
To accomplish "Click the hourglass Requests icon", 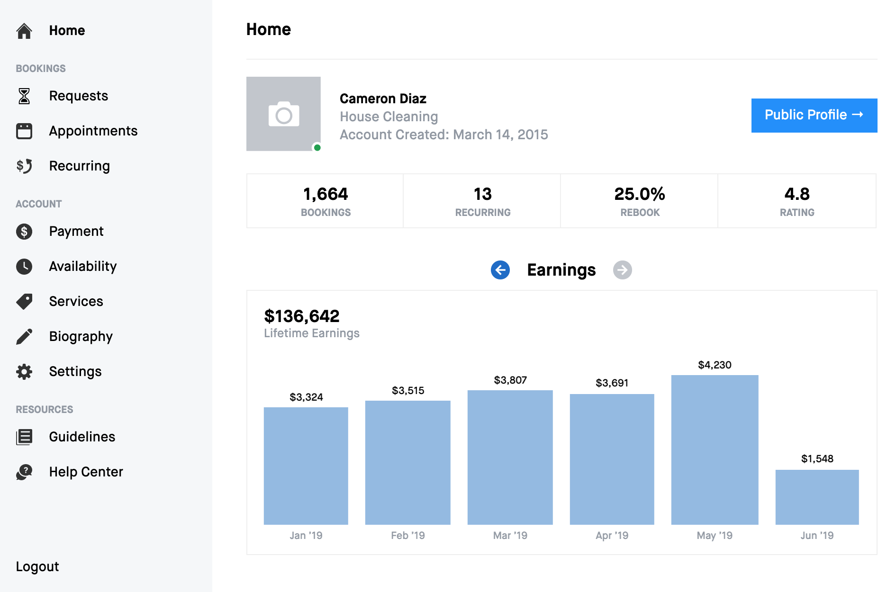I will pos(24,96).
